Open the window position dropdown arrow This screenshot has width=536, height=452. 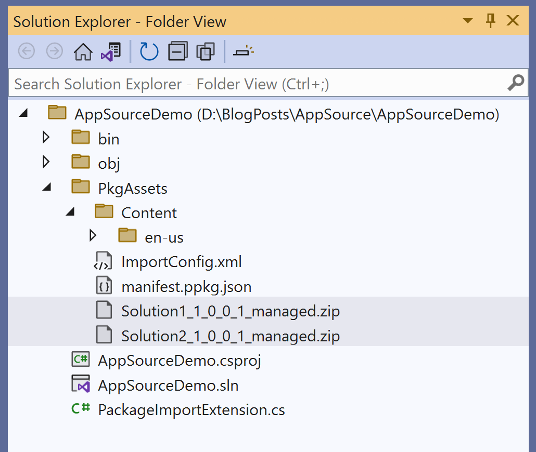[467, 21]
